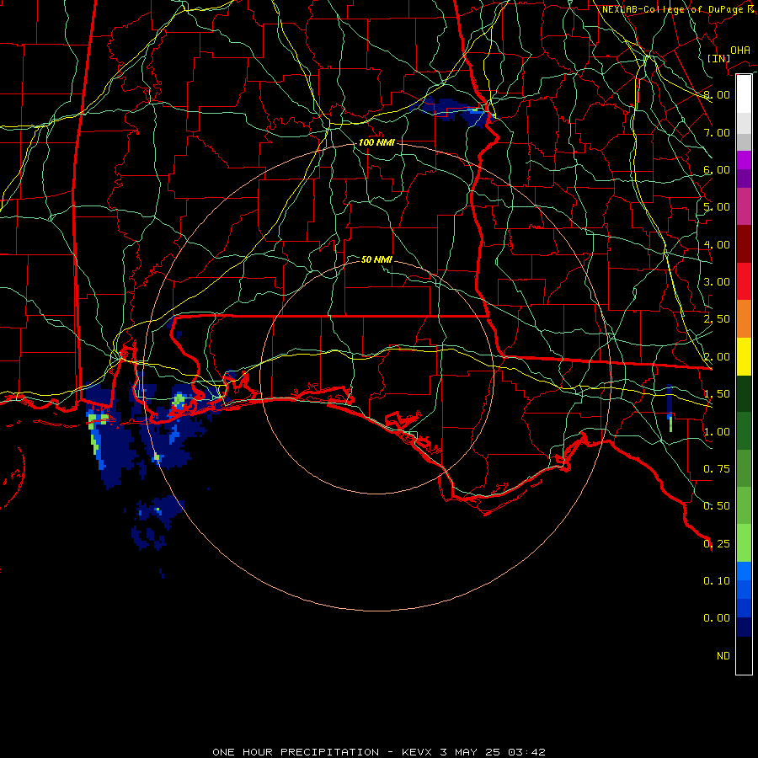Screen dimensions: 758x758
Task: Click the 0.50 legend value label
Action: [717, 505]
